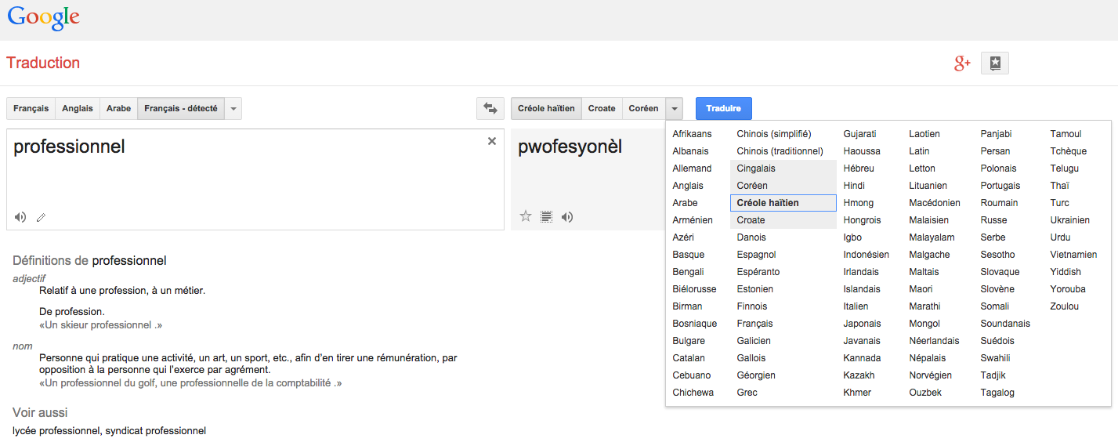This screenshot has height=442, width=1118.
Task: Select Turc from the language list
Action: (x=1059, y=203)
